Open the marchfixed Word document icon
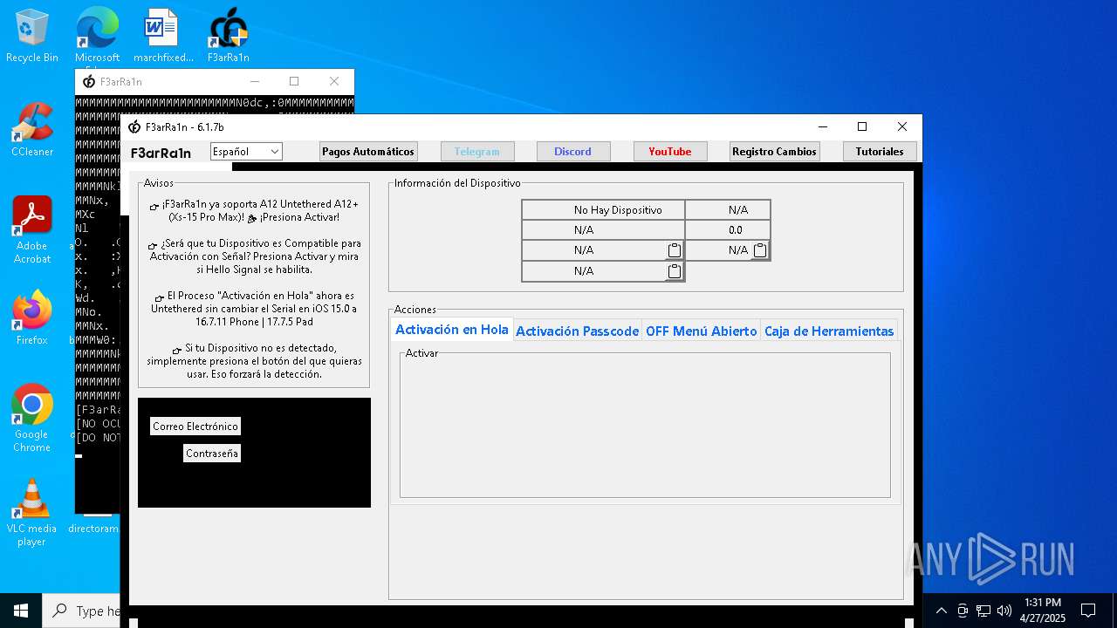 (x=162, y=36)
